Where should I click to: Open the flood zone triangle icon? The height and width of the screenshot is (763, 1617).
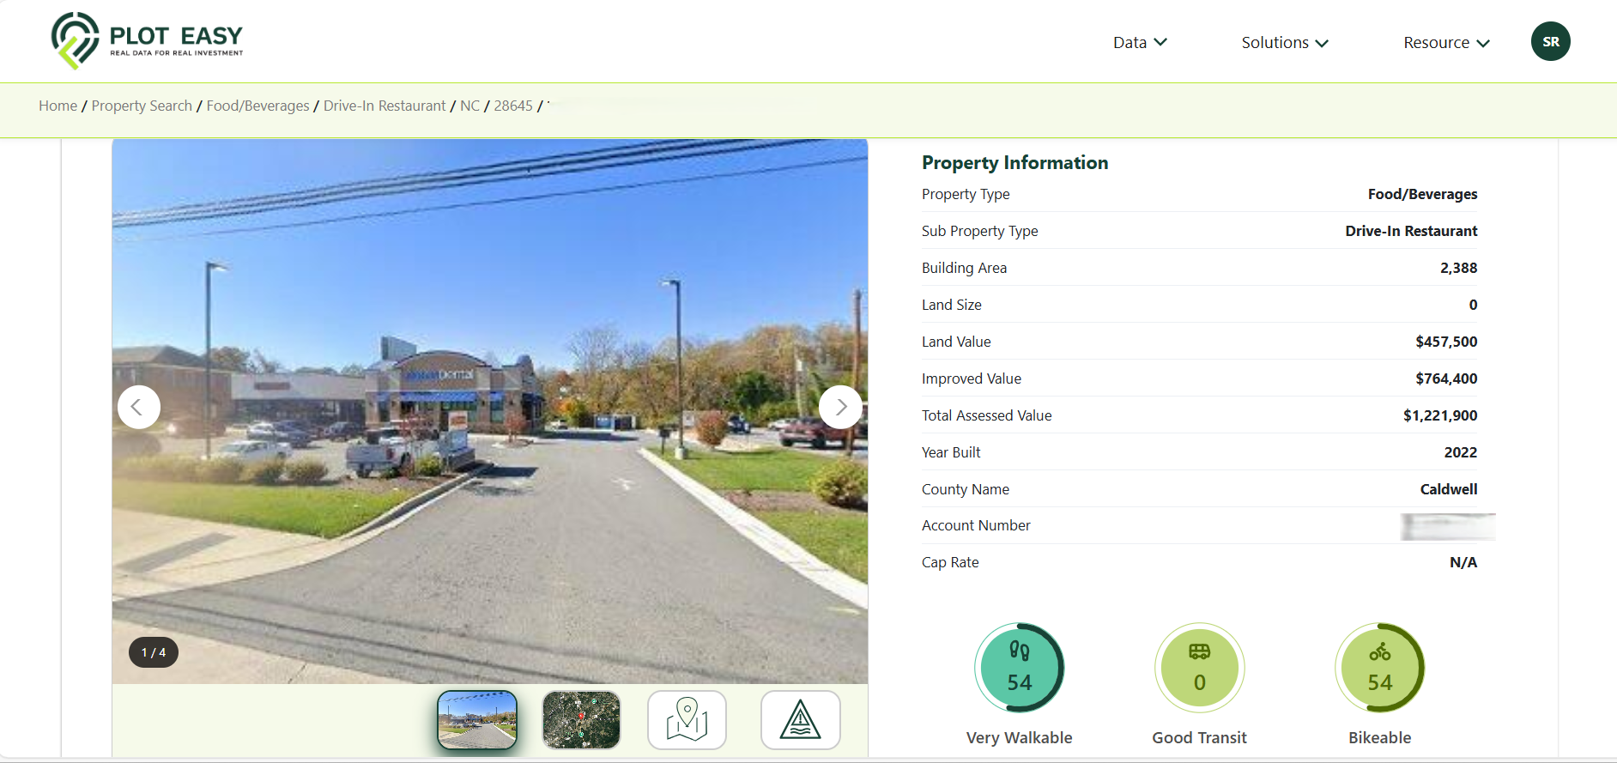click(x=800, y=720)
